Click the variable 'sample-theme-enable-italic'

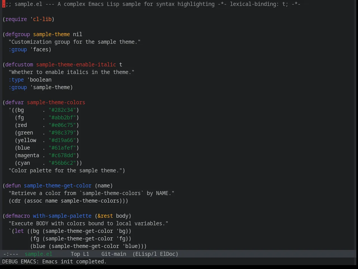(76, 64)
